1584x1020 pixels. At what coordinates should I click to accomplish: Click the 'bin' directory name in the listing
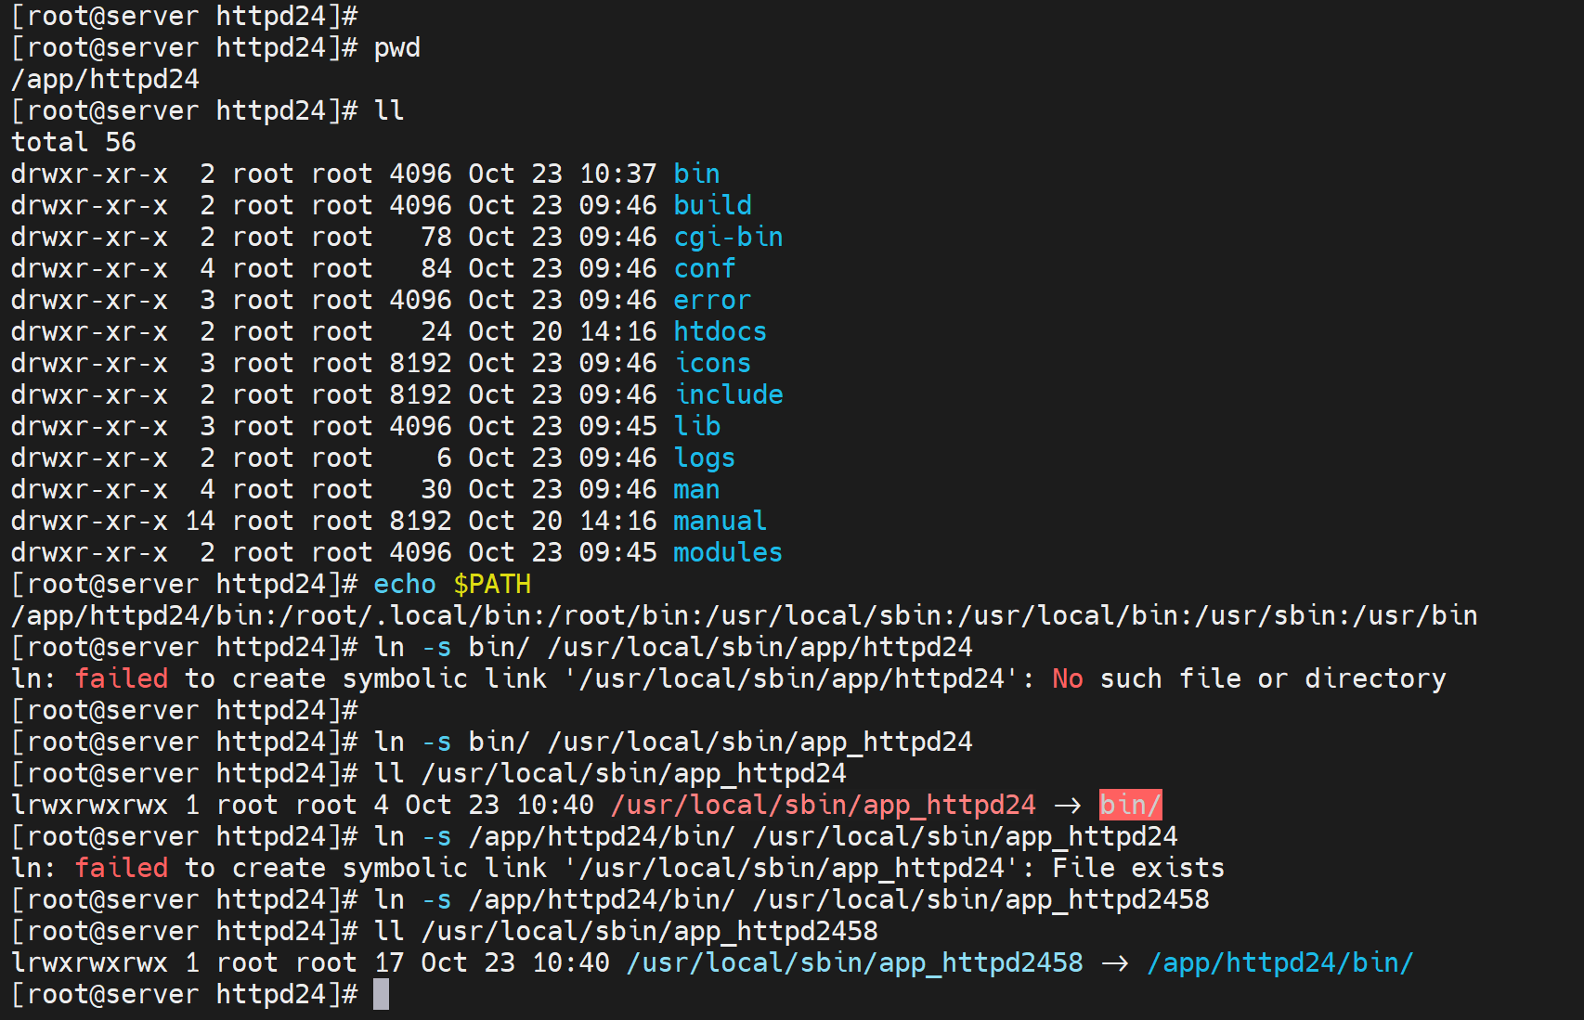click(696, 174)
